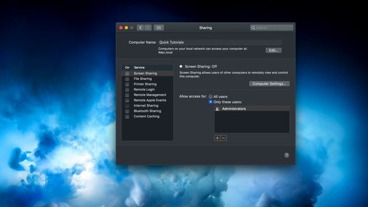The width and height of the screenshot is (368, 207).
Task: Add a user with the plus button
Action: tap(217, 138)
